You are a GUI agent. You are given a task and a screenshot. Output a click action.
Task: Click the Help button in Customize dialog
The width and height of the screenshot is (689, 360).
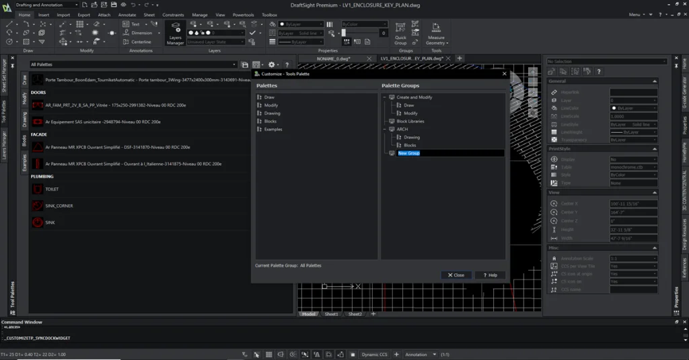pyautogui.click(x=490, y=275)
